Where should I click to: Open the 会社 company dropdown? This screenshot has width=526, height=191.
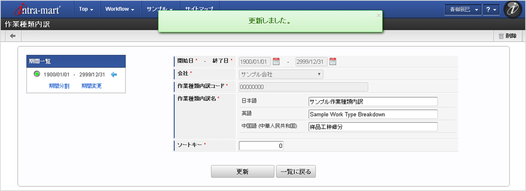pos(281,74)
